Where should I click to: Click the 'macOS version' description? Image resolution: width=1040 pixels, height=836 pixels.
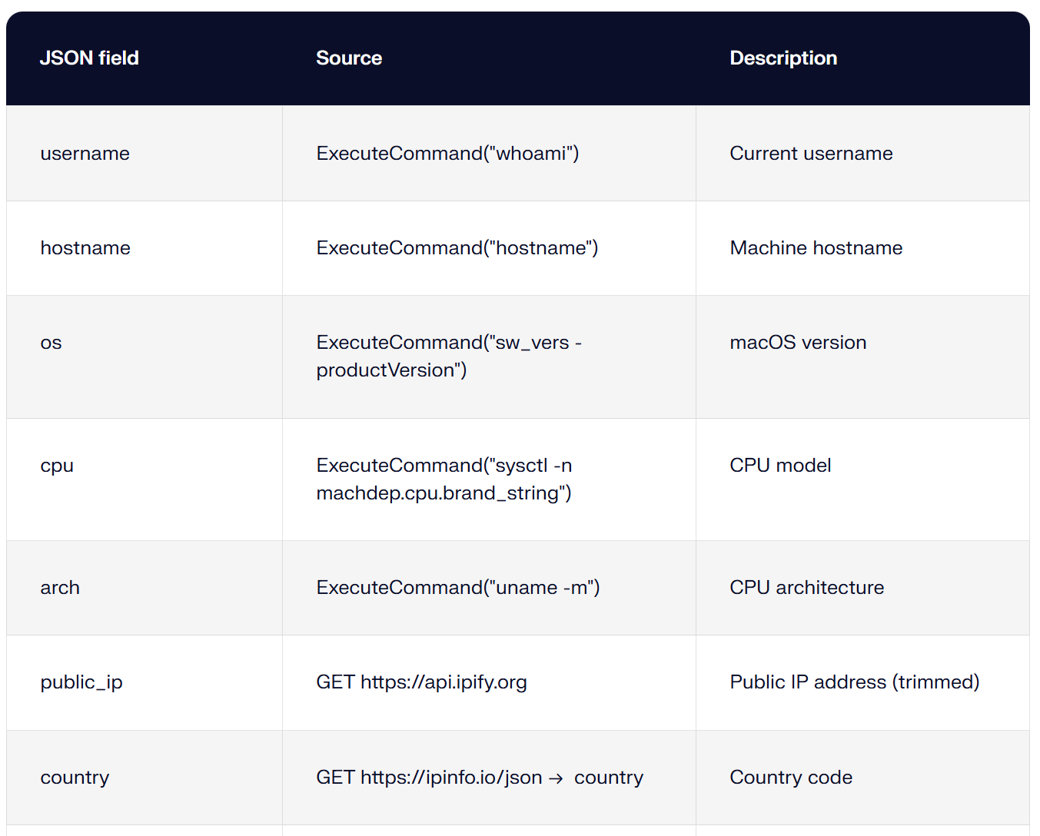798,343
